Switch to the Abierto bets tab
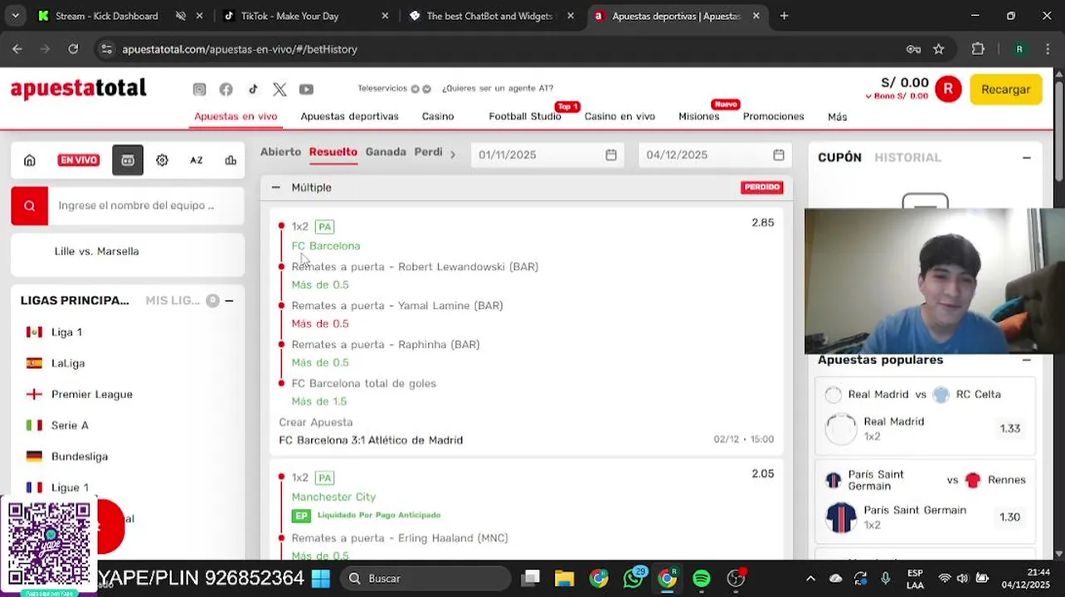 (x=280, y=153)
